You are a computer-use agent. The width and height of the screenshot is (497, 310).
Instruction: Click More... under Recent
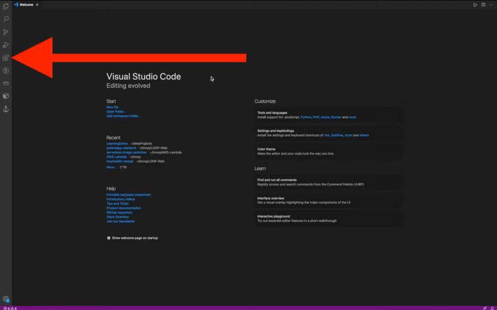point(111,167)
